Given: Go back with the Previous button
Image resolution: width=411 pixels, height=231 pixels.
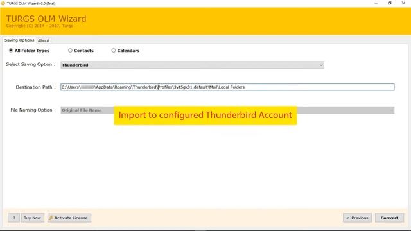Looking at the screenshot, I should (x=357, y=218).
